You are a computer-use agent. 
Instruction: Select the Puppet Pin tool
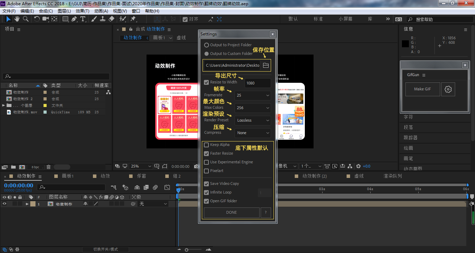point(133,19)
